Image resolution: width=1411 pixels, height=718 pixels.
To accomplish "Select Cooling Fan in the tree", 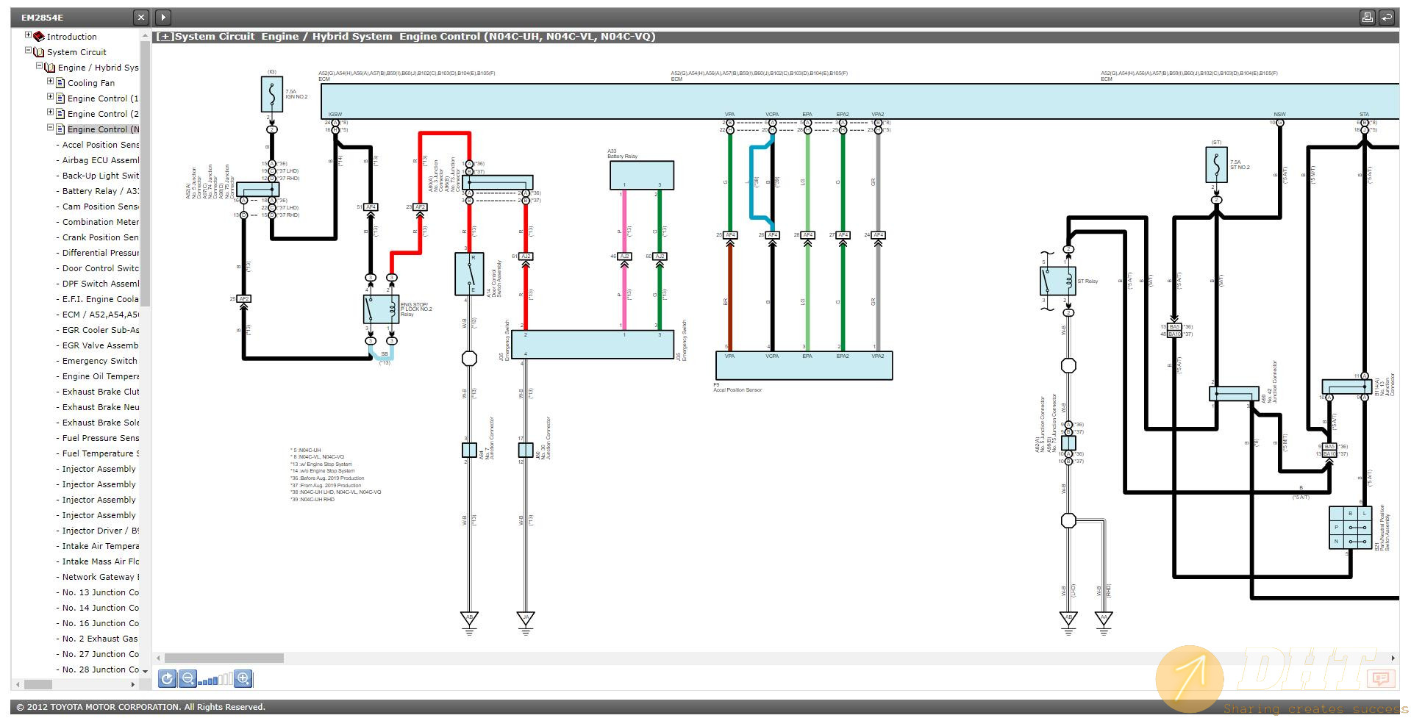I will click(x=91, y=83).
